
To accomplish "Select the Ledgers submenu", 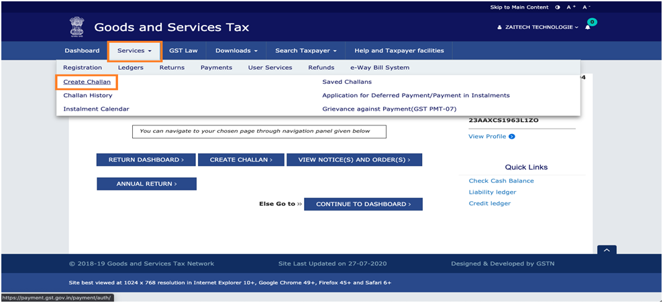I will [x=131, y=68].
